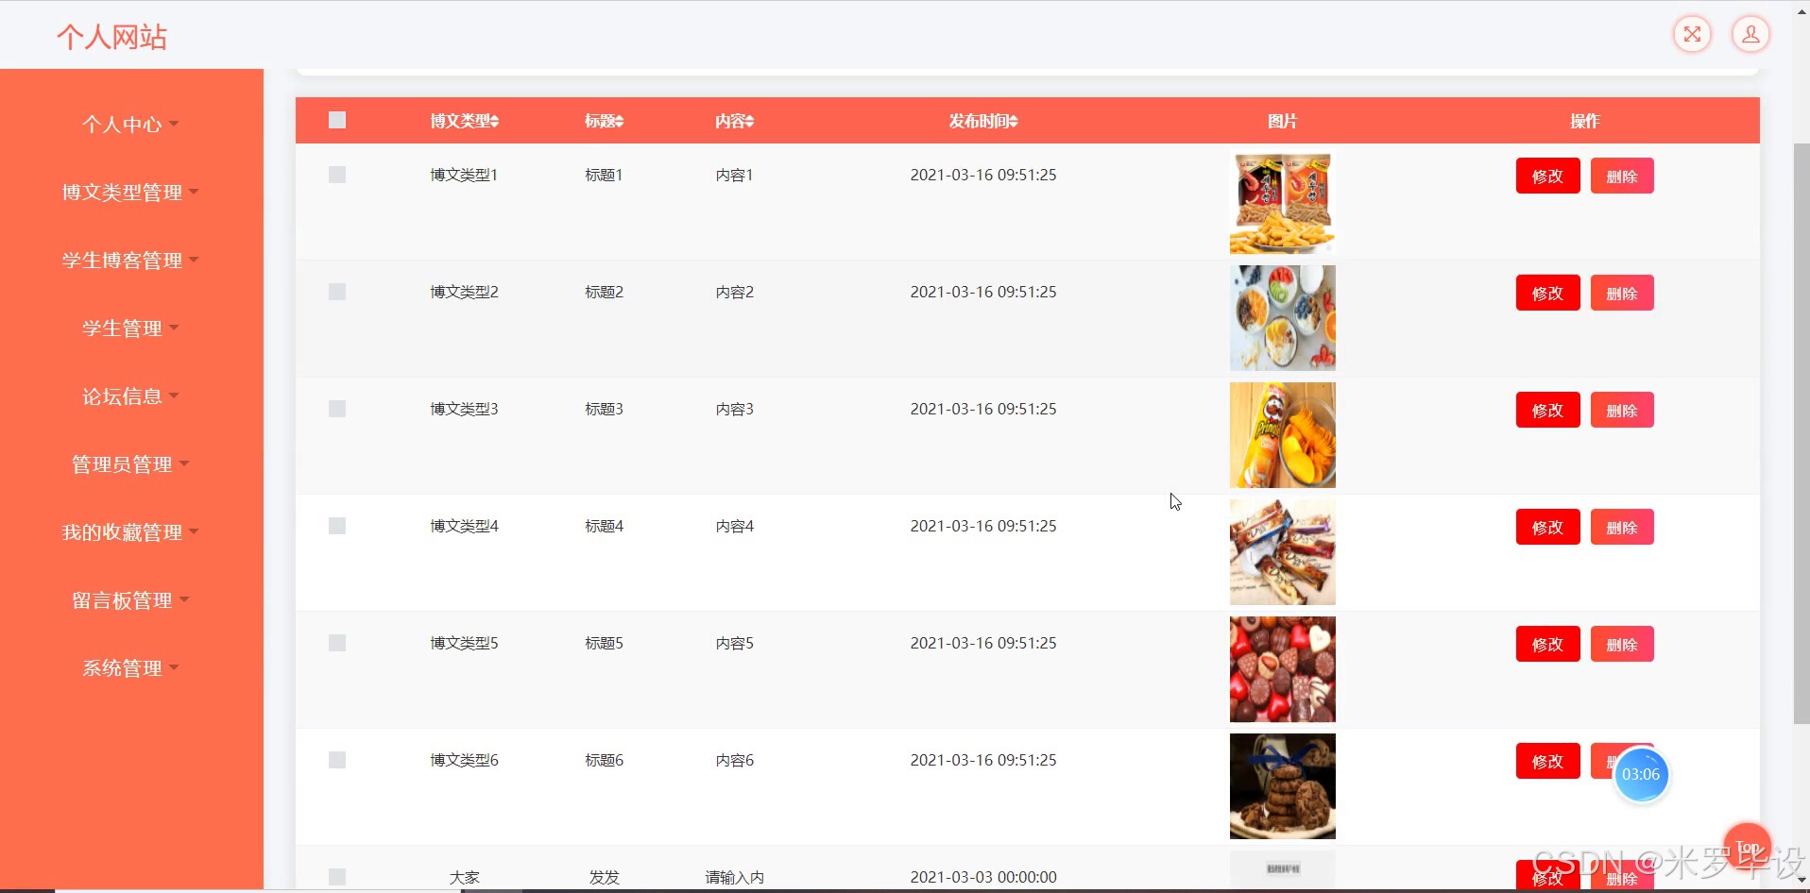Sort by 标题 column arrows
The height and width of the screenshot is (893, 1810).
click(x=620, y=121)
